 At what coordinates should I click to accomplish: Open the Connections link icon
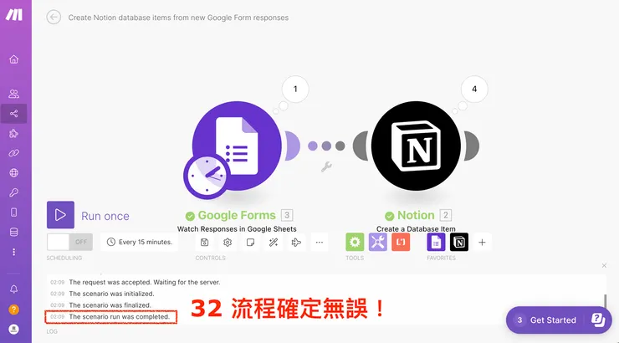(14, 153)
